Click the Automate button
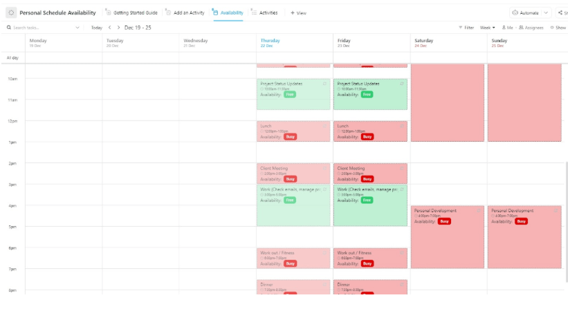568x320 pixels. click(526, 12)
